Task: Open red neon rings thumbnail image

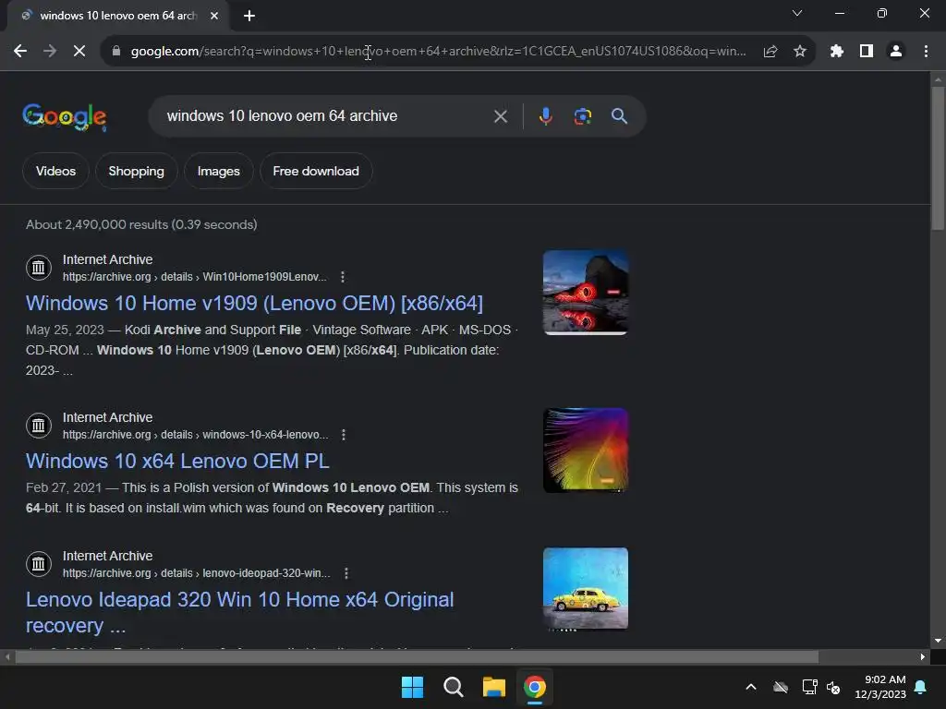Action: (586, 293)
